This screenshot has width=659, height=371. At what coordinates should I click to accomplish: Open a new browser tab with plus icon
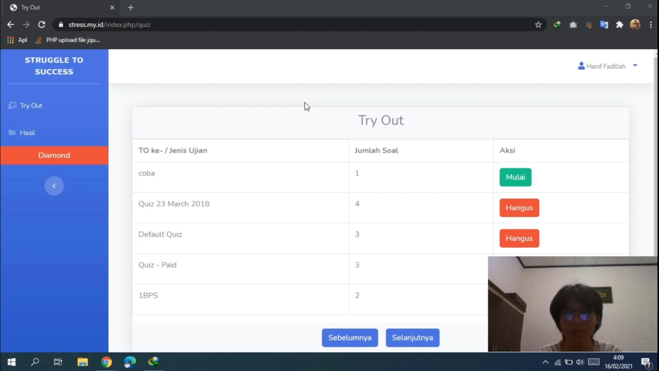point(130,8)
